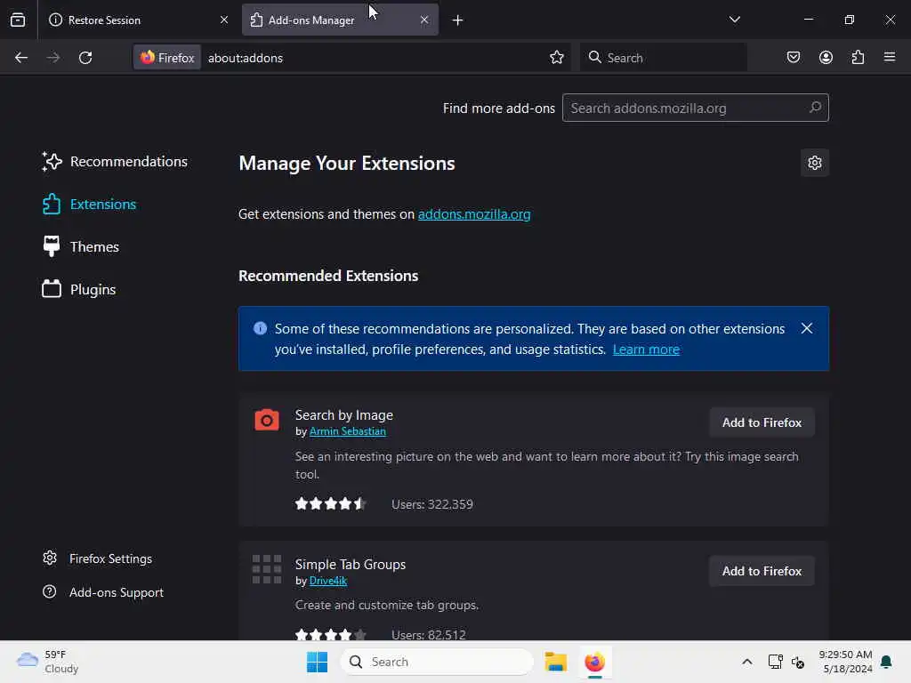Image resolution: width=911 pixels, height=683 pixels.
Task: Open File Explorer from the taskbar
Action: (555, 662)
